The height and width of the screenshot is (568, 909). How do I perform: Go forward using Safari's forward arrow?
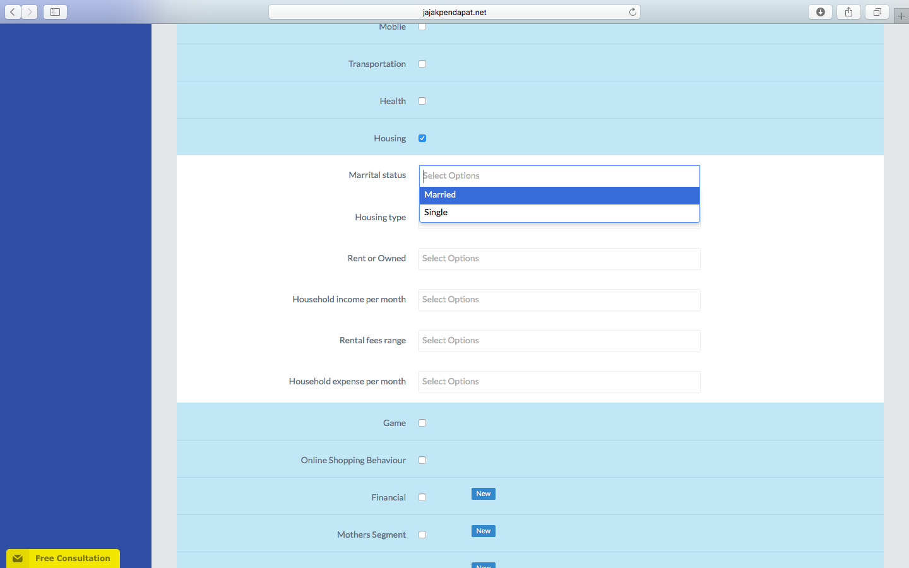click(x=30, y=12)
